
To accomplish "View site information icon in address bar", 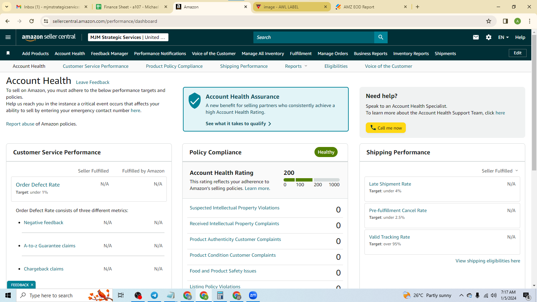I will [46, 21].
